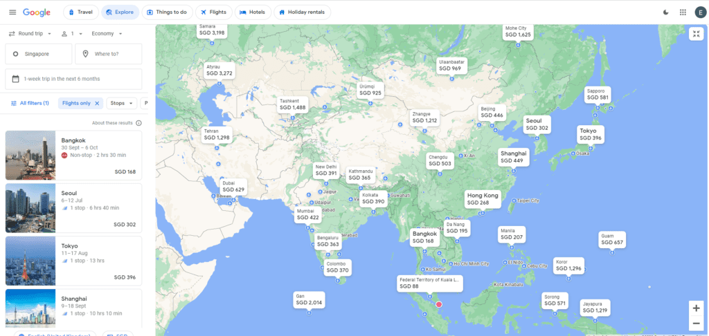
Task: Select Koror SGD 1,296 map label
Action: pyautogui.click(x=568, y=265)
